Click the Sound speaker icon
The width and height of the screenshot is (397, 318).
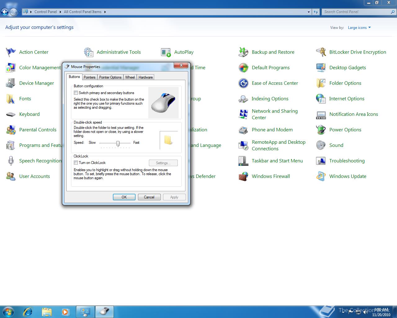pos(321,145)
